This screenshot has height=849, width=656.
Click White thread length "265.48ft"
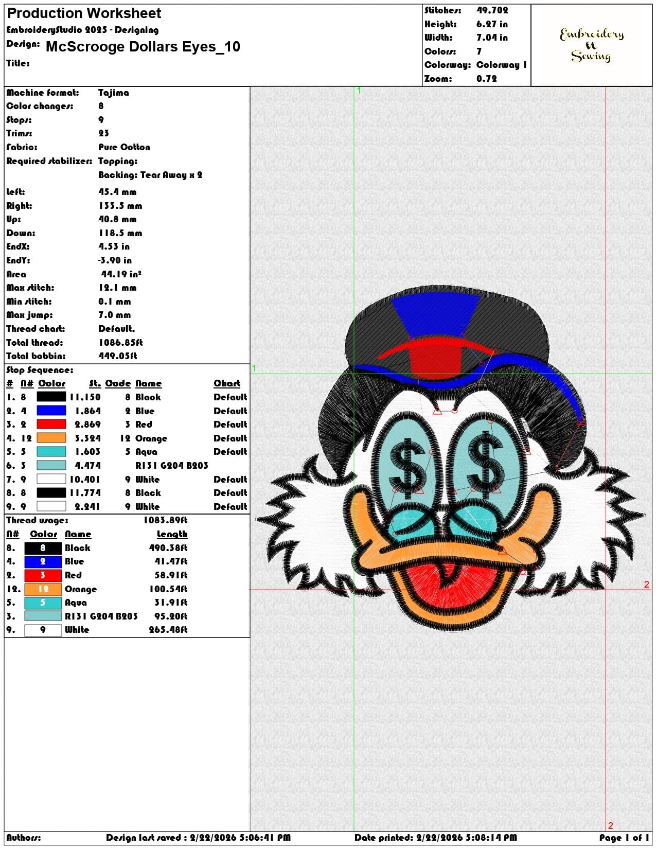point(168,630)
